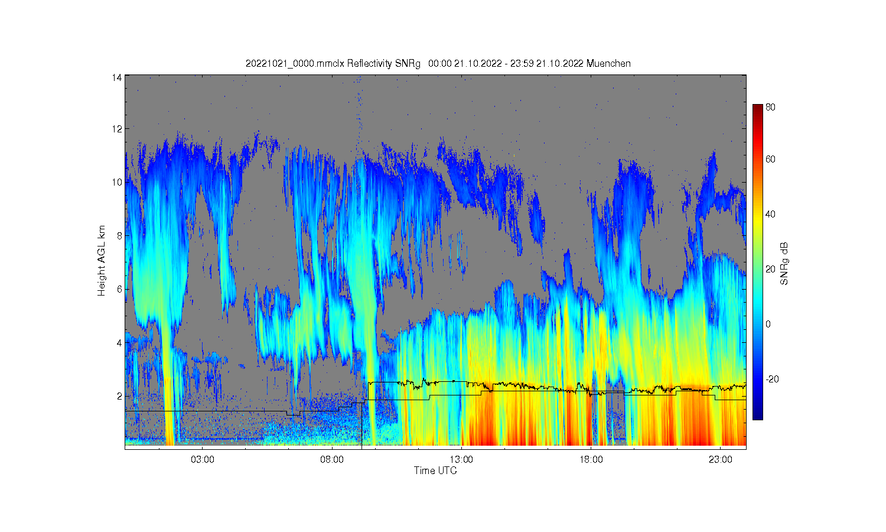
Task: Click the 8 km height tick label
Action: [x=119, y=235]
